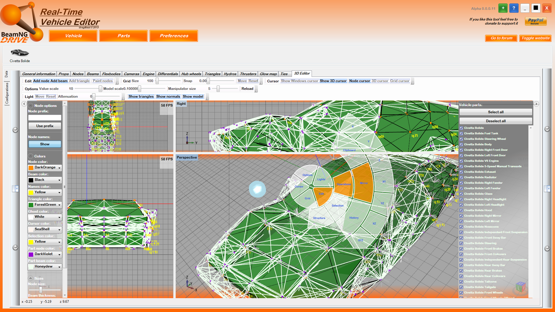Open the Cursor color SeaShell dropdown
The image size is (555, 312).
pyautogui.click(x=45, y=229)
